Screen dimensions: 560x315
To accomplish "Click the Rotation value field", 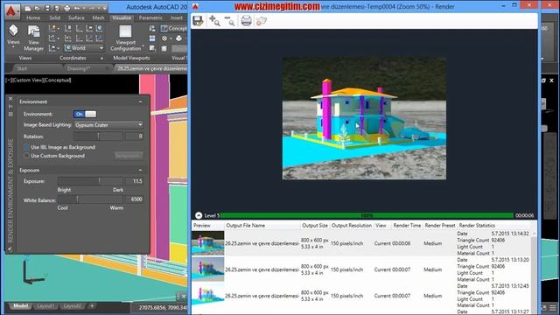I will pyautogui.click(x=134, y=136).
